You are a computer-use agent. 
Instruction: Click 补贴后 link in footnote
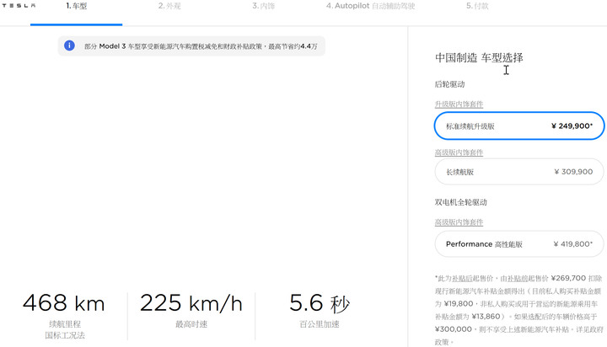point(460,279)
